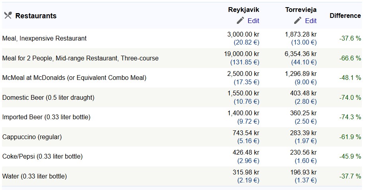Select the Water (0.33 liter bottle) label
The height and width of the screenshot is (190, 373).
(35, 176)
